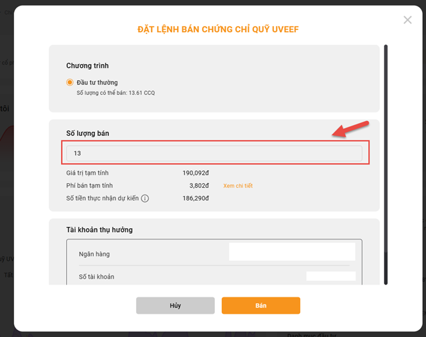The image size is (426, 337).
Task: Click the Hủy button
Action: click(x=175, y=306)
